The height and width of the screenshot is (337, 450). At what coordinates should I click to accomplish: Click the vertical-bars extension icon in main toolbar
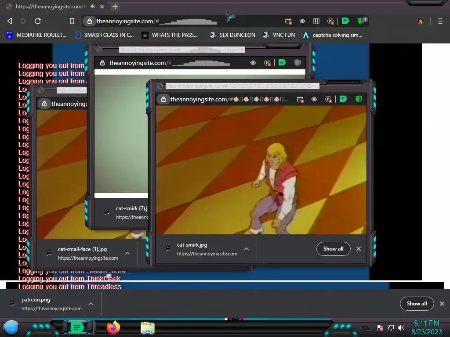pos(316,21)
